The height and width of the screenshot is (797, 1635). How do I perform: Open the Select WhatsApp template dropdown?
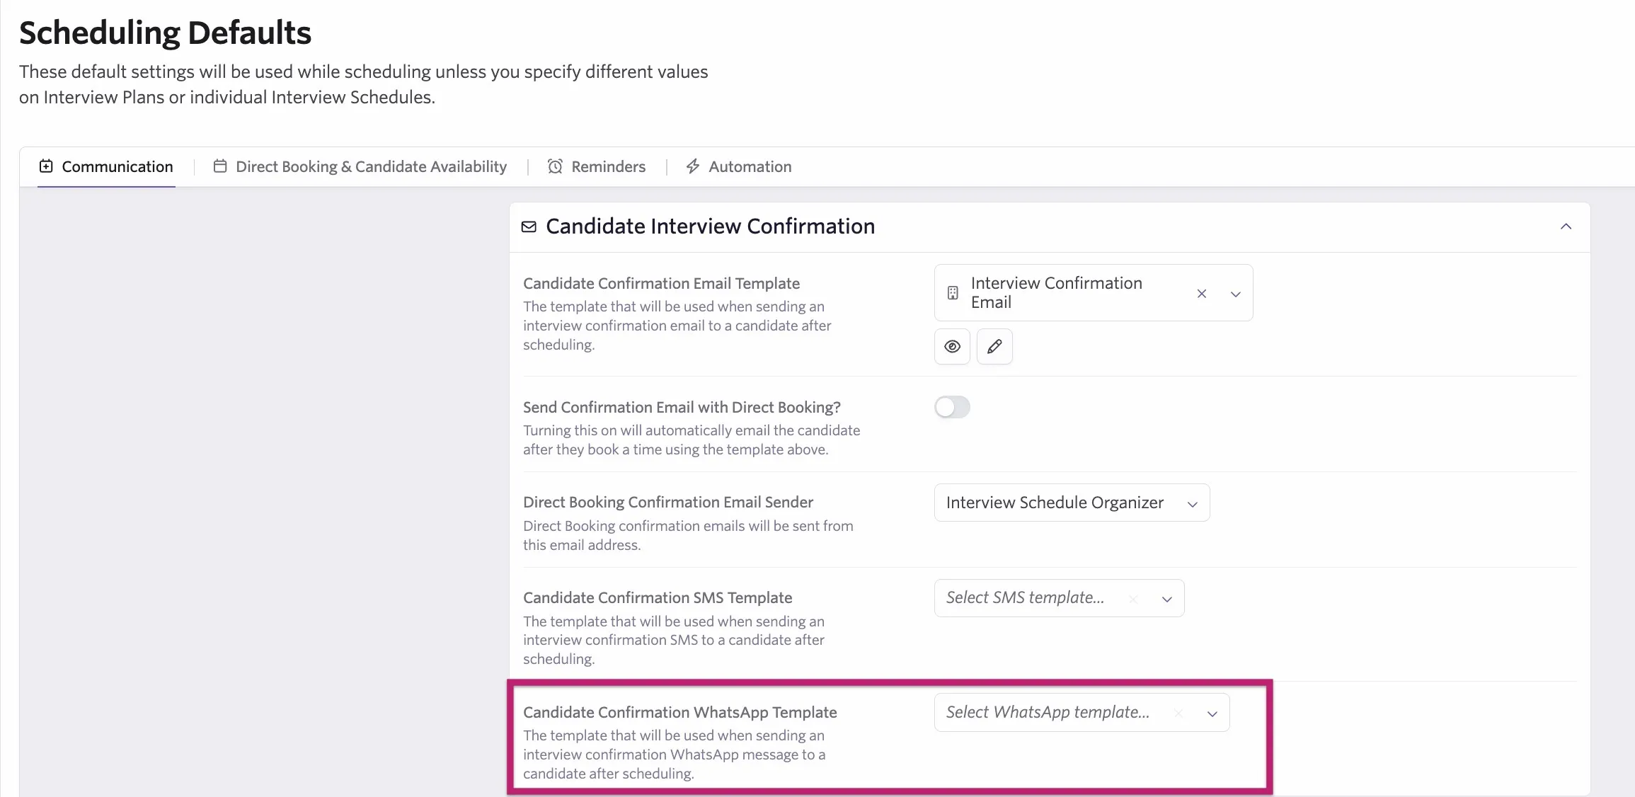point(1082,713)
